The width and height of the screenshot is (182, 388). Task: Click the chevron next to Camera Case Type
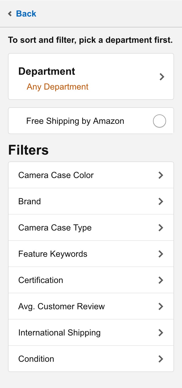click(161, 227)
